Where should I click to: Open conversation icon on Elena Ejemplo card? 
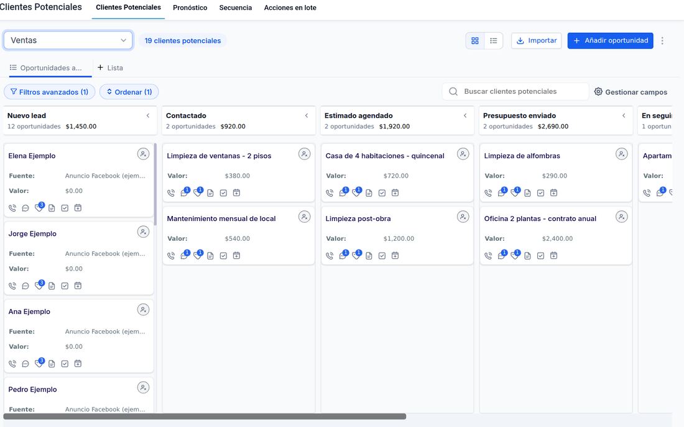tap(25, 208)
